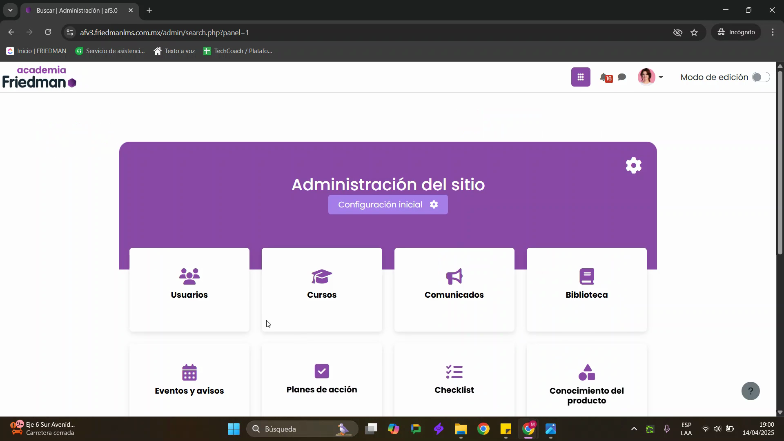This screenshot has height=441, width=784.
Task: Click the Configuración inicial button
Action: (x=388, y=205)
